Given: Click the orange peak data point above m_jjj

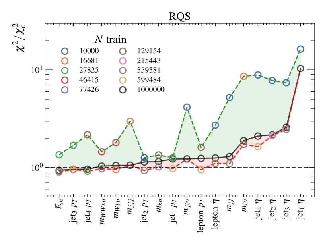Looking at the screenshot, I should 130,121.
